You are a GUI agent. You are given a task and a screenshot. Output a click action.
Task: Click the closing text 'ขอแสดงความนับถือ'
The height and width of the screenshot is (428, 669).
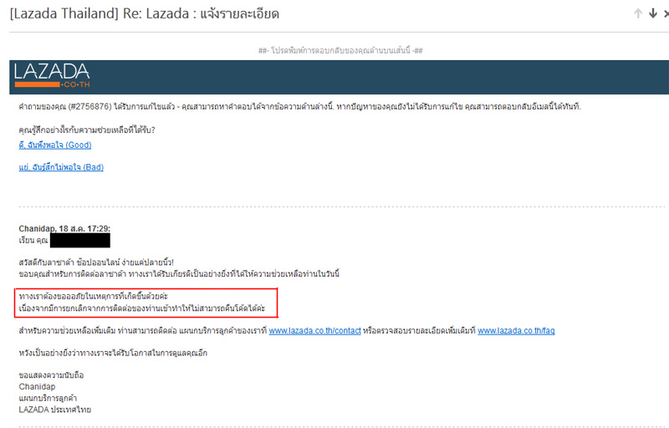click(51, 375)
